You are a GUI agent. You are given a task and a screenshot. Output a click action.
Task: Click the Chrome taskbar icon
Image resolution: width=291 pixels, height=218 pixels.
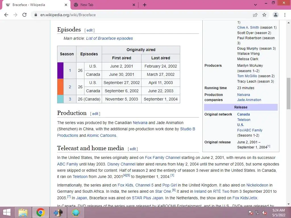tap(40, 212)
